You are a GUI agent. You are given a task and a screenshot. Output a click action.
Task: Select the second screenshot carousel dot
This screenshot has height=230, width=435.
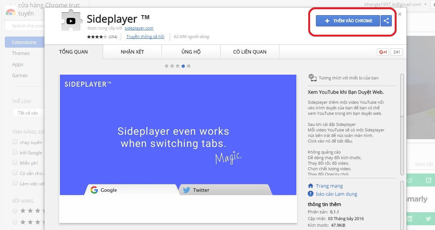[x=172, y=66]
